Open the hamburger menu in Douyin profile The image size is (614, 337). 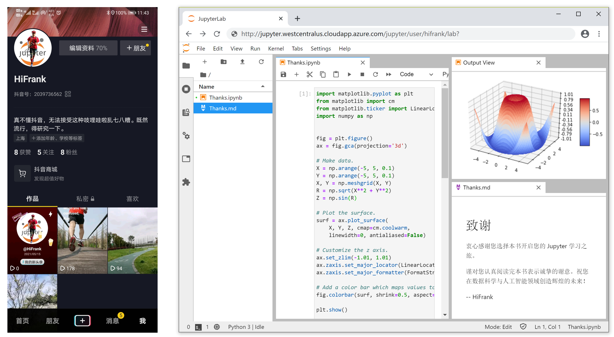pos(144,29)
